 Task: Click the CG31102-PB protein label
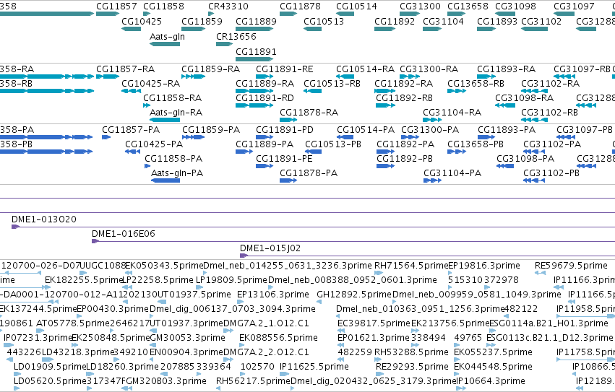click(551, 173)
